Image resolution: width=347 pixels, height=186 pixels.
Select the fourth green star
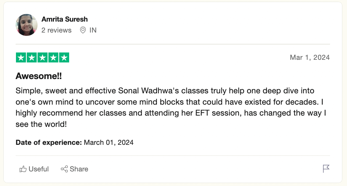(53, 57)
